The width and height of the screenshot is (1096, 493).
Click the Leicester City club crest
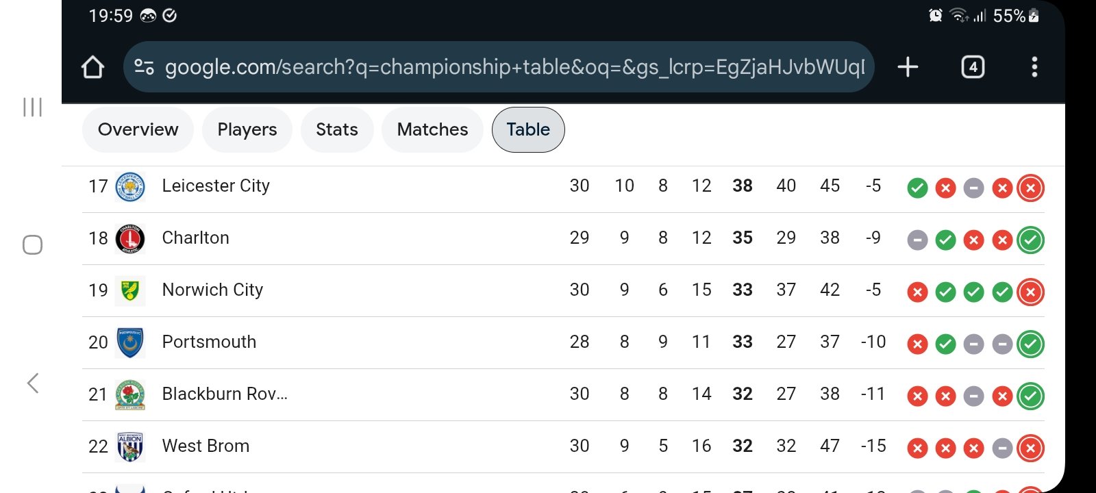click(130, 187)
